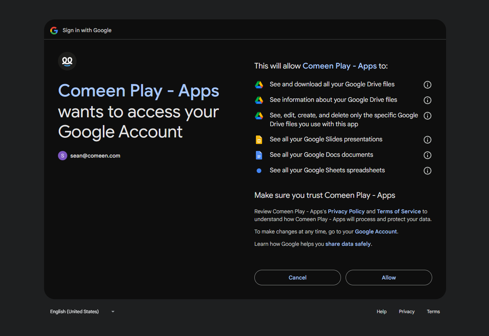Open info for 'See, edit, create, and delete' permission
489x336 pixels.
point(428,116)
